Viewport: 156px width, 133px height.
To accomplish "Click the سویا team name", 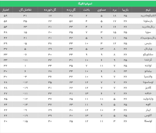I will pos(150,32).
